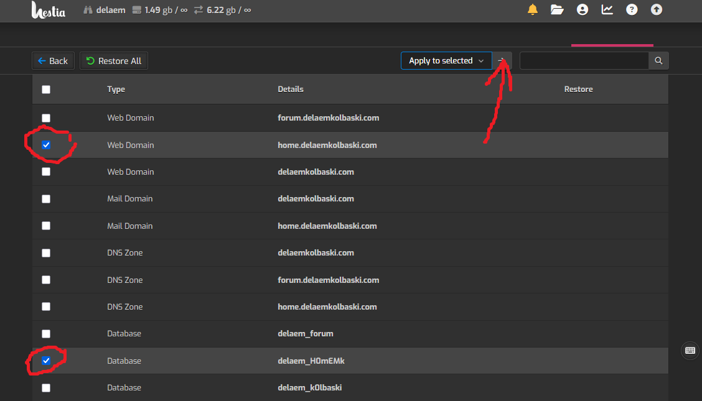Click the Back button
The height and width of the screenshot is (401, 702).
53,61
